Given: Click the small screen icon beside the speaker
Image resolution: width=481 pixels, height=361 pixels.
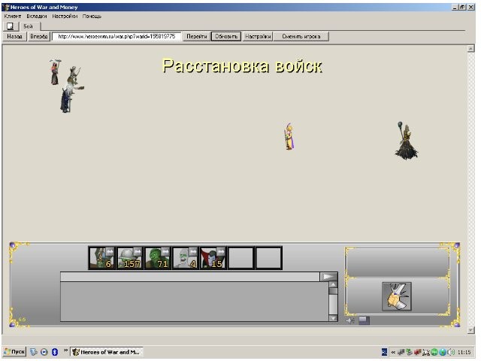Looking at the screenshot, I should (x=364, y=320).
